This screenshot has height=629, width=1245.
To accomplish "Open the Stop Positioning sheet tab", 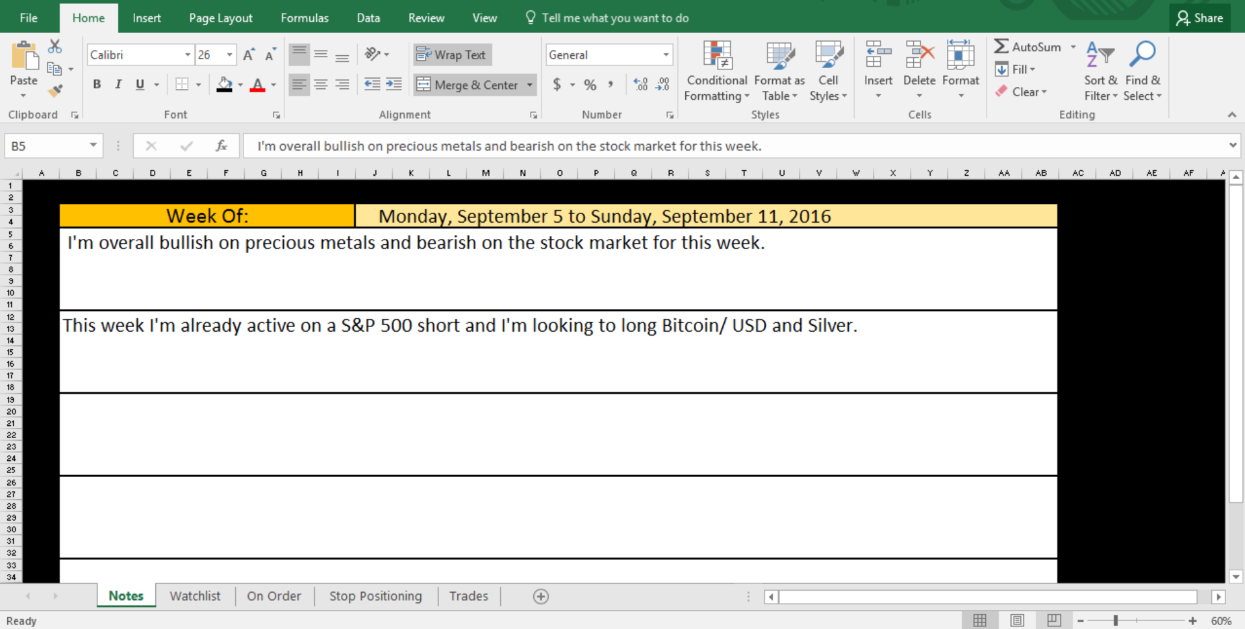I will pos(375,596).
